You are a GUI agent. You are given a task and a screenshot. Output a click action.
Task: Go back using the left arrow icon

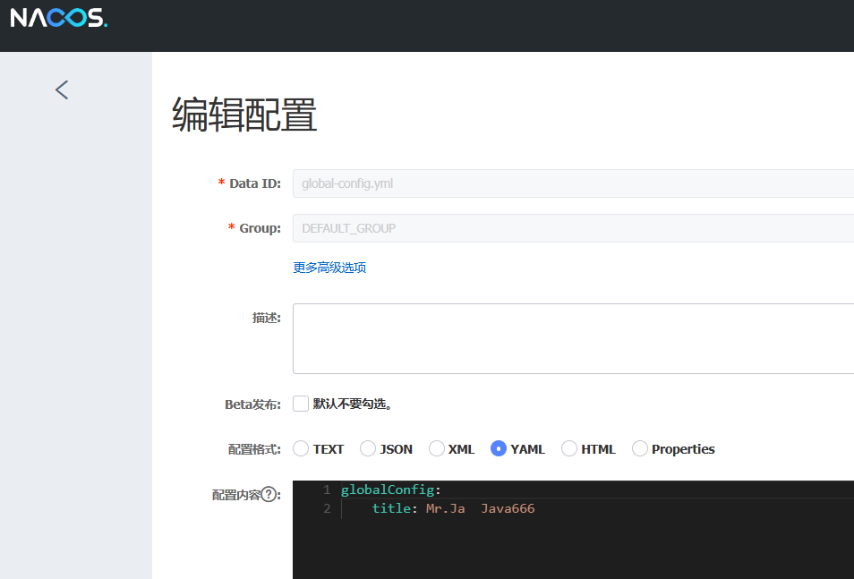[62, 89]
